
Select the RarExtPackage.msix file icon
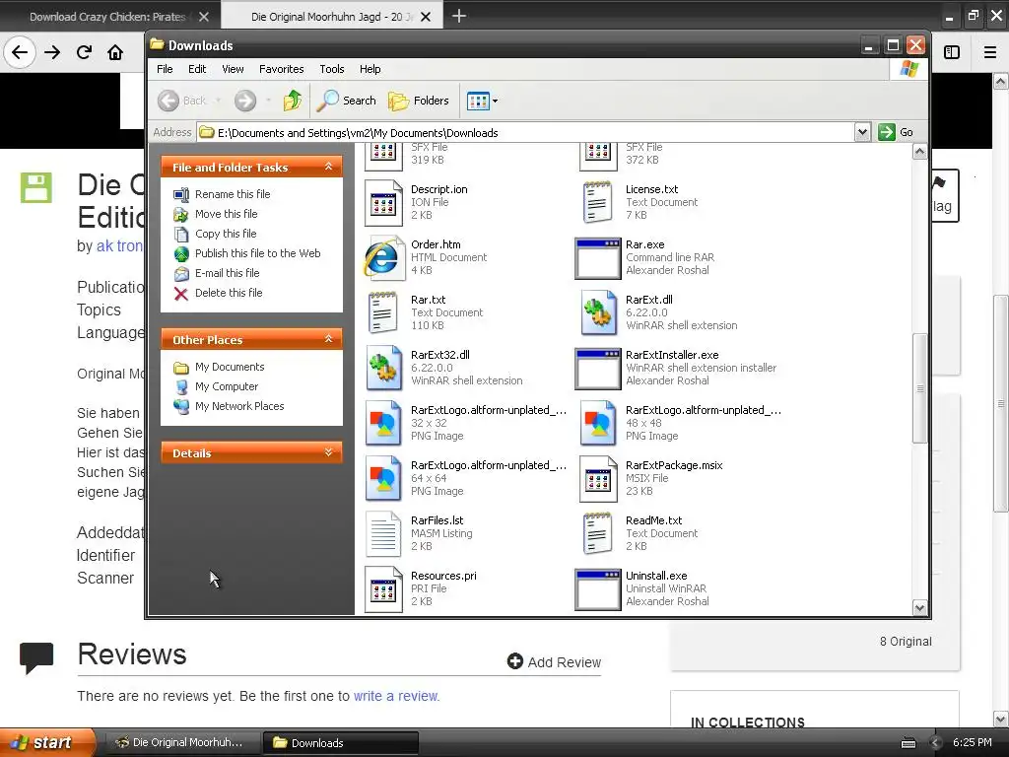tap(598, 480)
